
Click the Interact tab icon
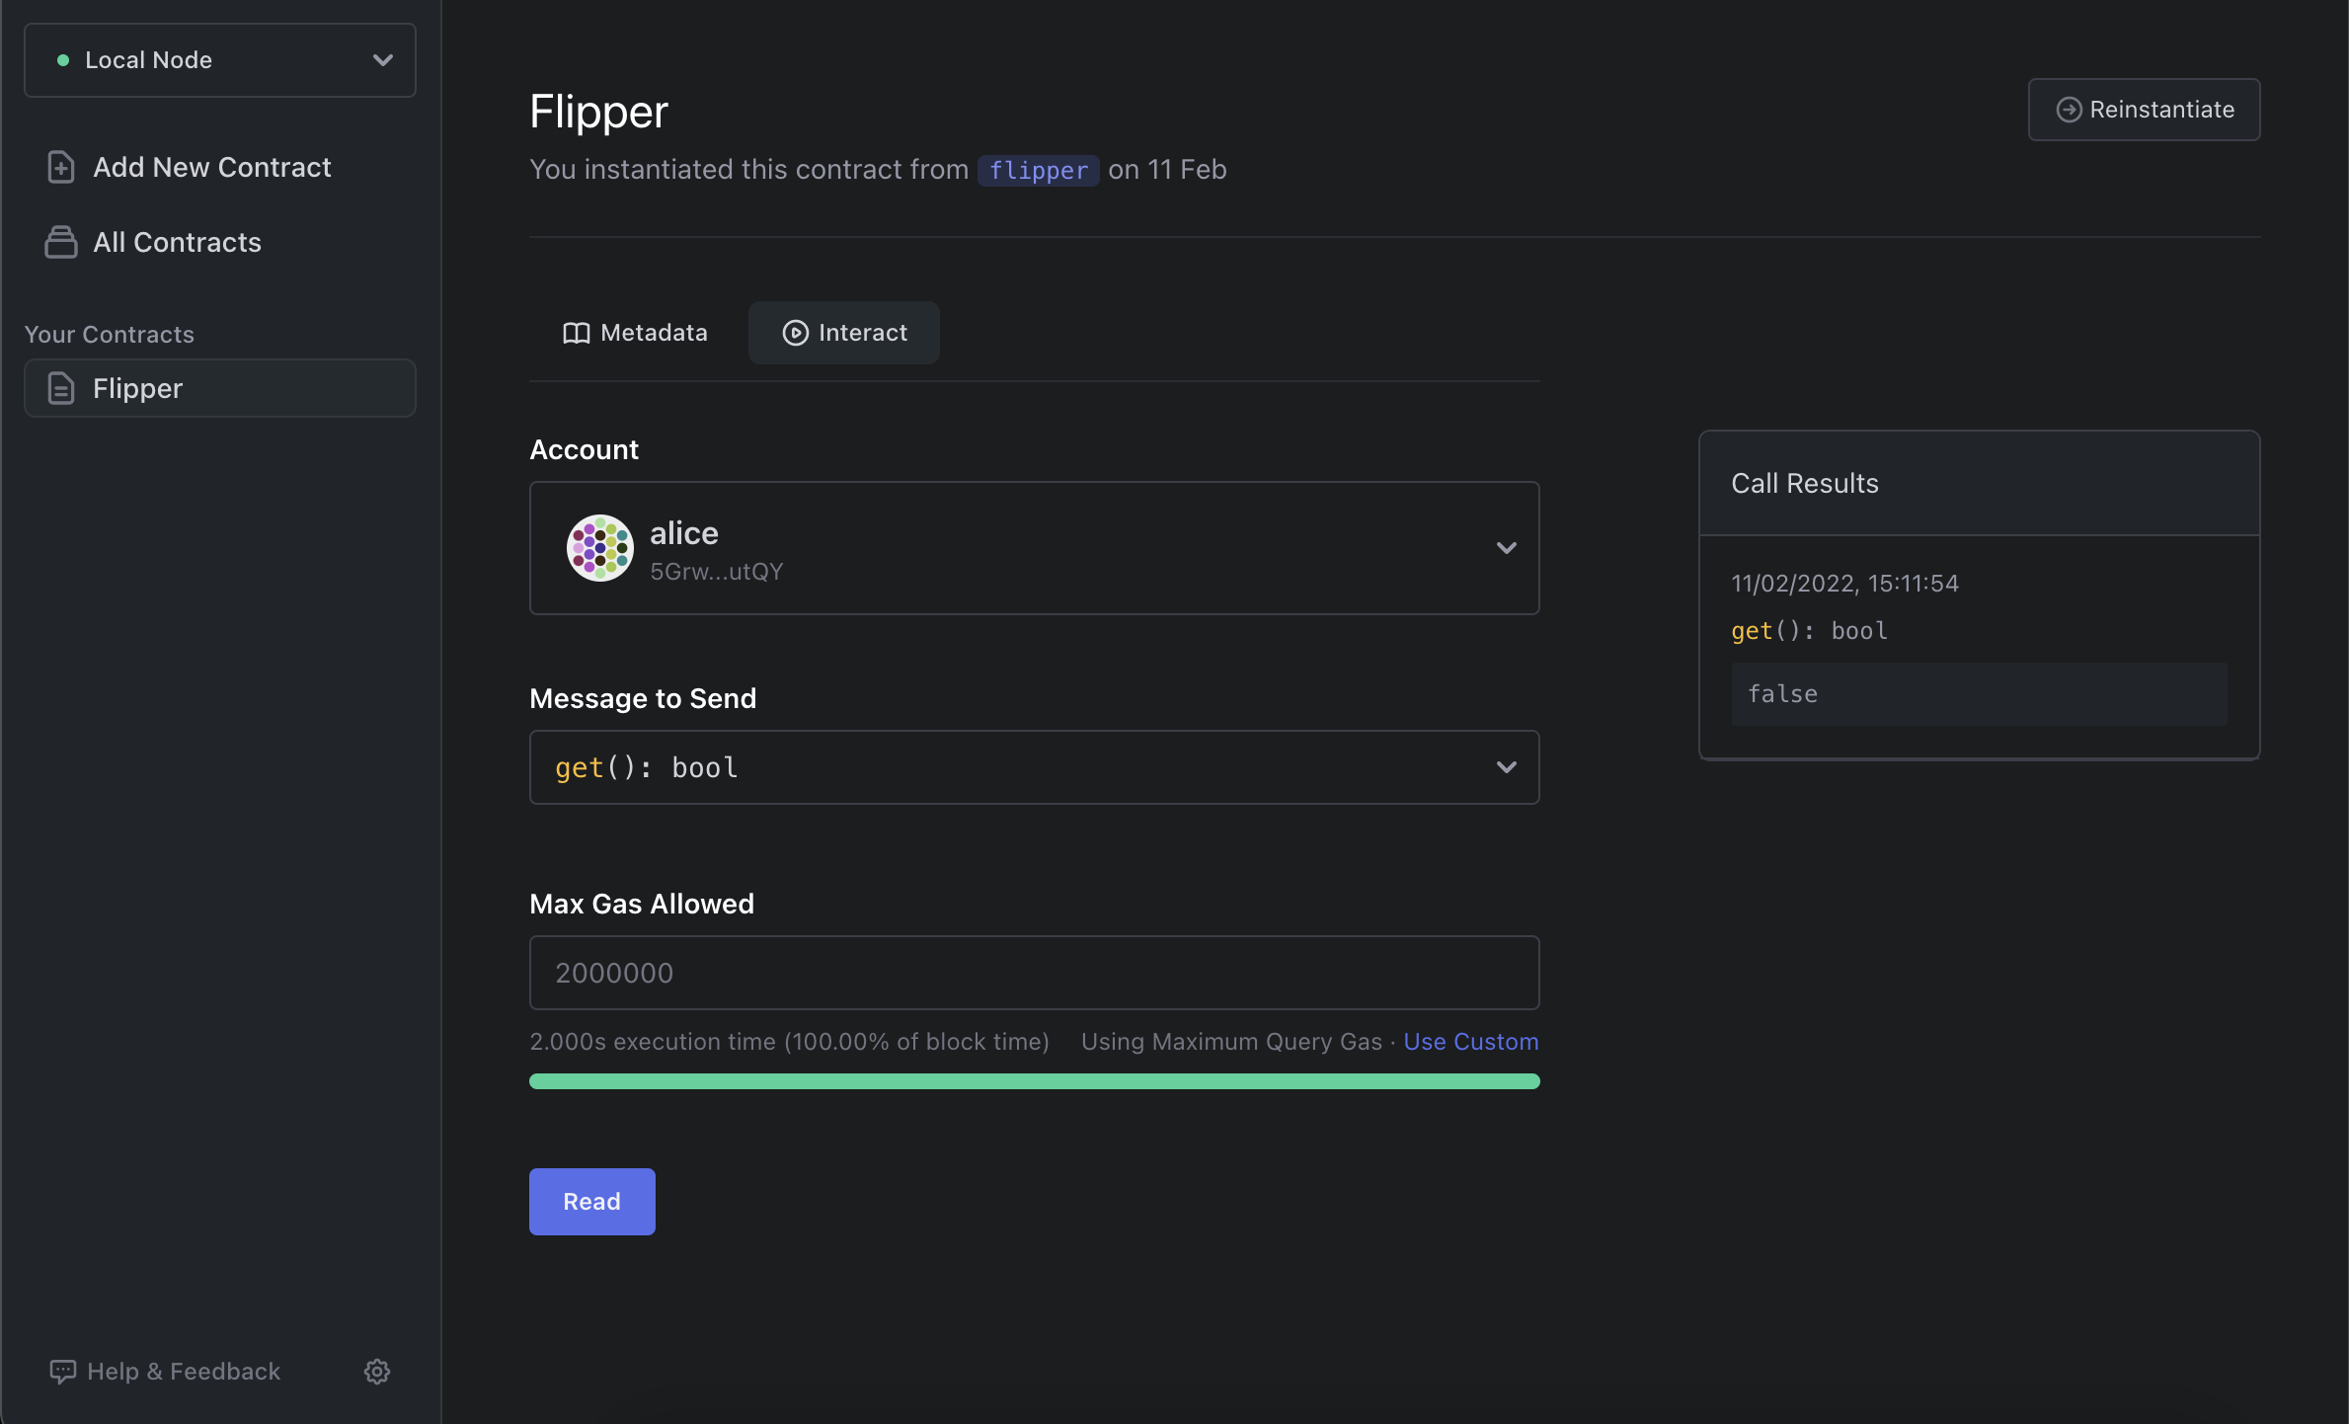pos(794,331)
